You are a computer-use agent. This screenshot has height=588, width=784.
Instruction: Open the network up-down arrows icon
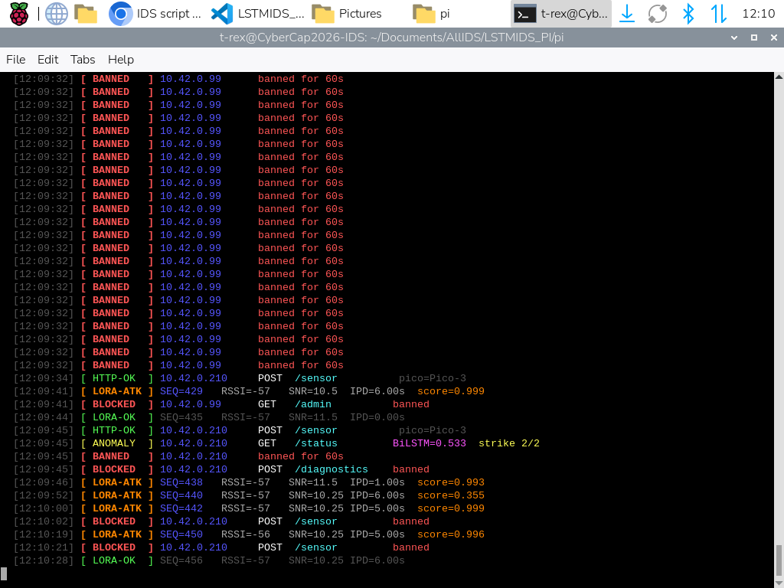(x=718, y=14)
